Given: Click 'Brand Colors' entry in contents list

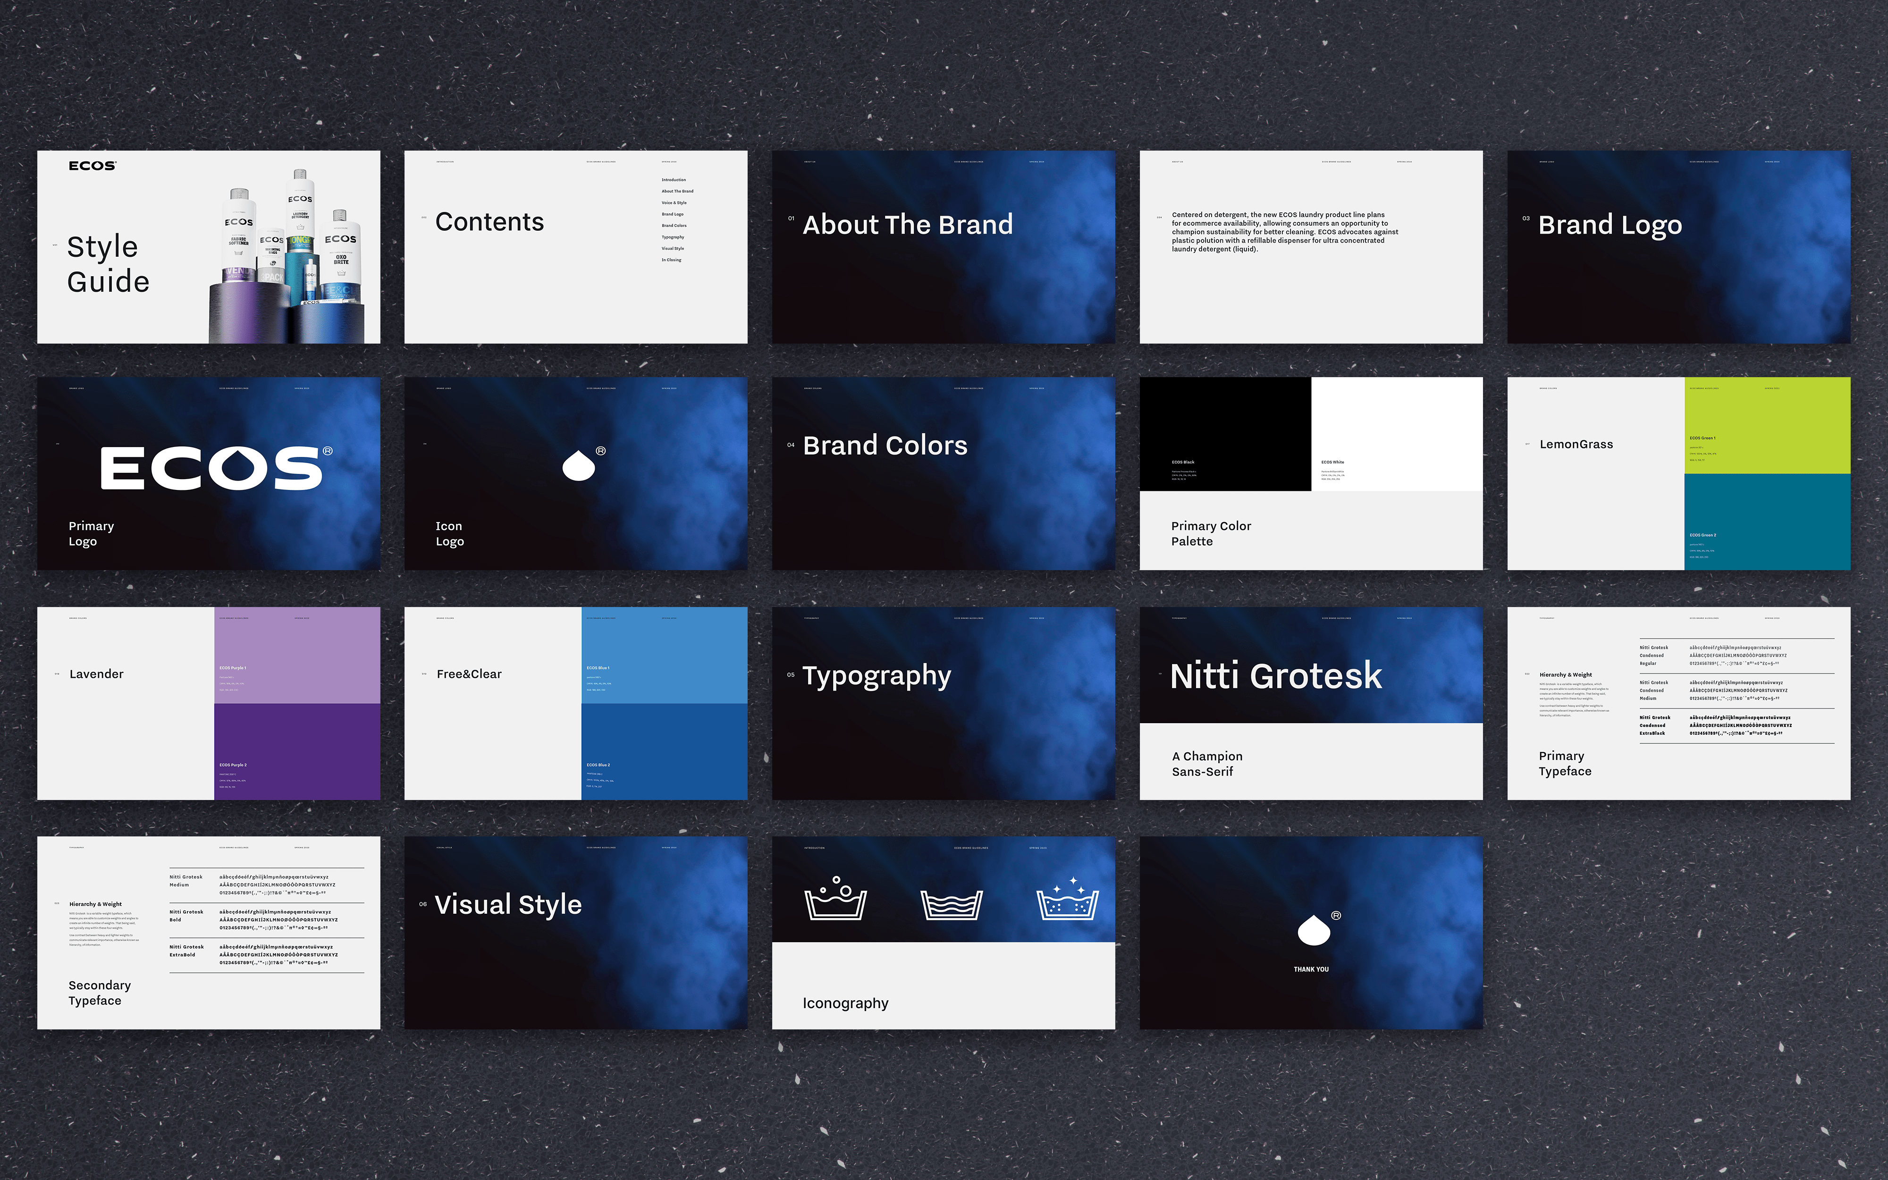Looking at the screenshot, I should [674, 226].
